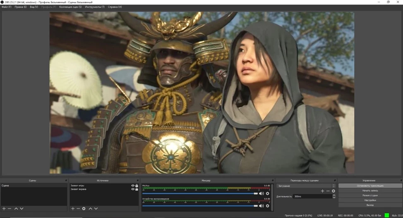
Task: Open the Вид menu
Action: coord(34,7)
